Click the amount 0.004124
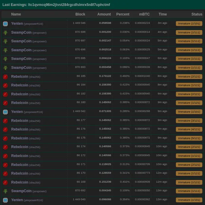The height and width of the screenshot is (205, 205). (x=105, y=58)
